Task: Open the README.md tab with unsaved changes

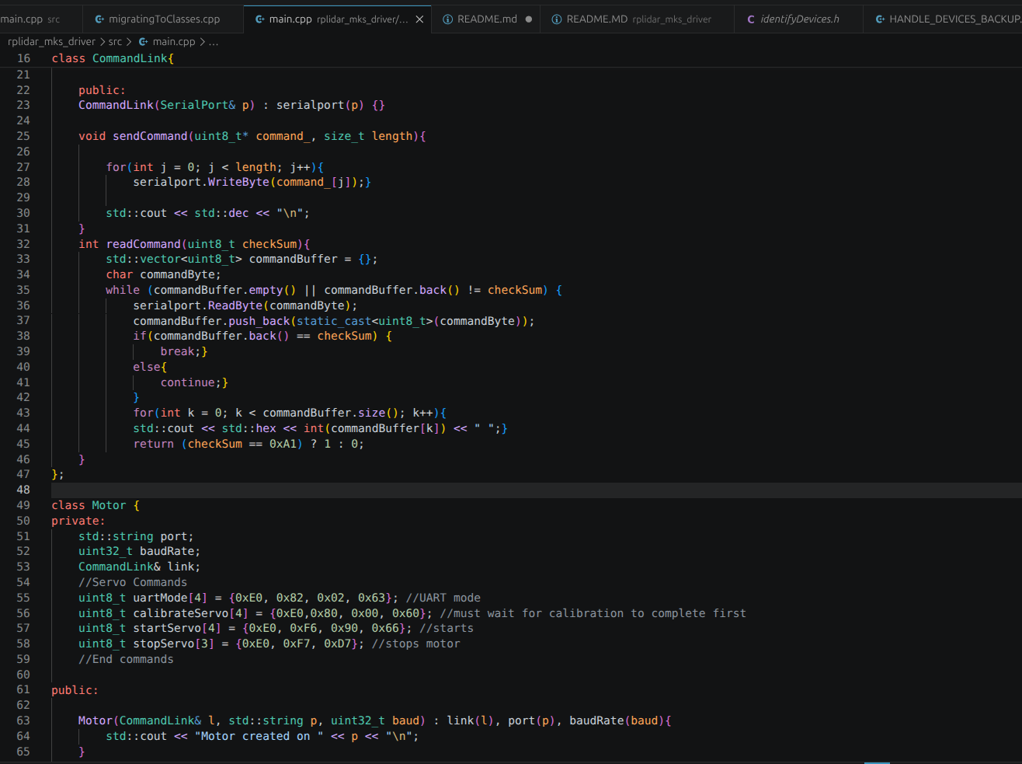Action: 487,19
